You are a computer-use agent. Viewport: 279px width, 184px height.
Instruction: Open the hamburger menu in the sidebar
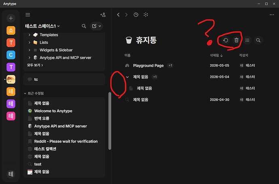28,15
